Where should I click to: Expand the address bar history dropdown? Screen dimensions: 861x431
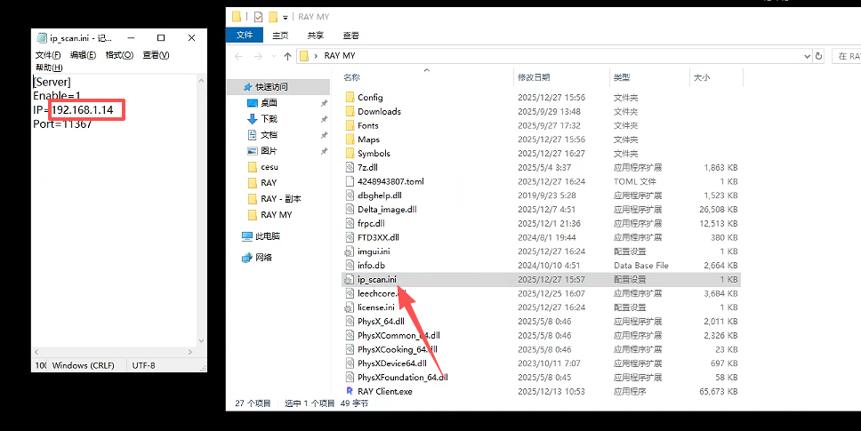808,56
